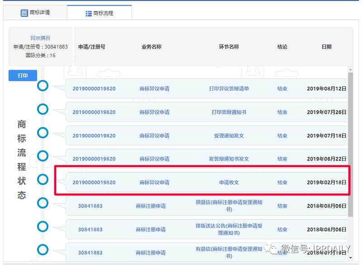Screen dimensions: 362x265
Task: Open the 阿京腾百 trademark name link
Action: point(40,38)
